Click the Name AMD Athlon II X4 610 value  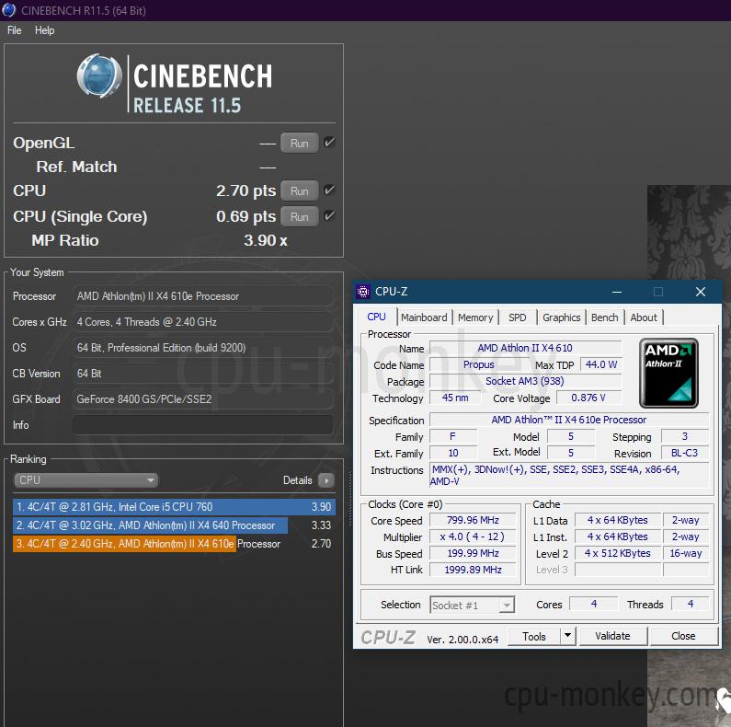pos(525,348)
